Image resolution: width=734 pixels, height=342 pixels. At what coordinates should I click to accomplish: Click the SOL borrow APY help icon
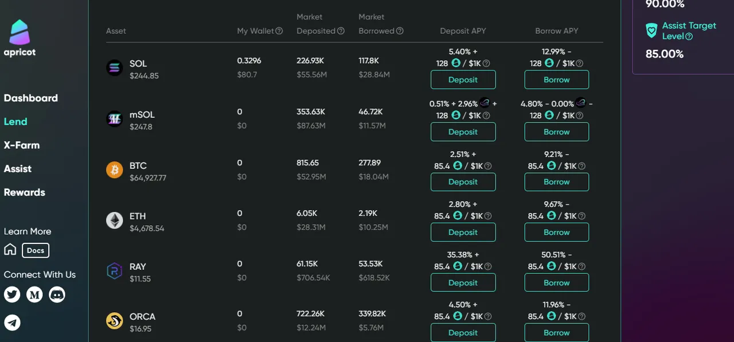tap(579, 64)
